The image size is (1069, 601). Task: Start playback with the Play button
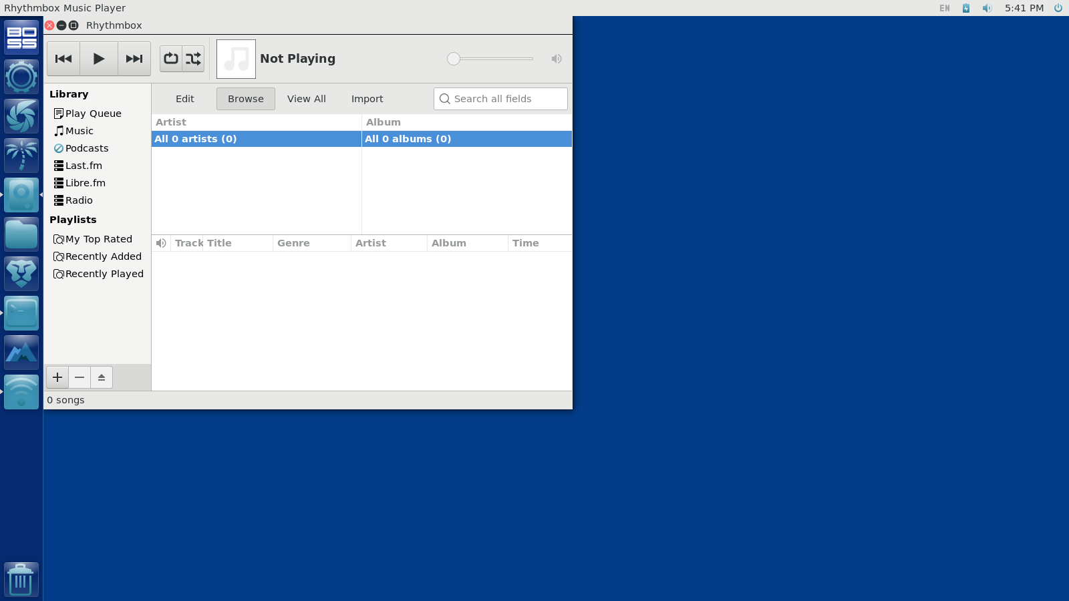pyautogui.click(x=99, y=59)
